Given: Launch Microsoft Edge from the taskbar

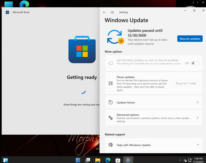Looking at the screenshot, I should (108, 160).
